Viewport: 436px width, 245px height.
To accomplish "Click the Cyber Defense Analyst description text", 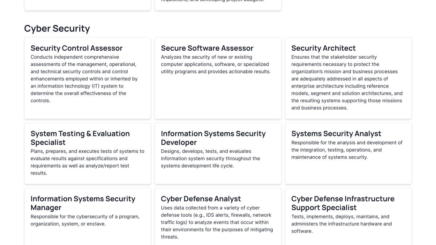I will pyautogui.click(x=217, y=222).
